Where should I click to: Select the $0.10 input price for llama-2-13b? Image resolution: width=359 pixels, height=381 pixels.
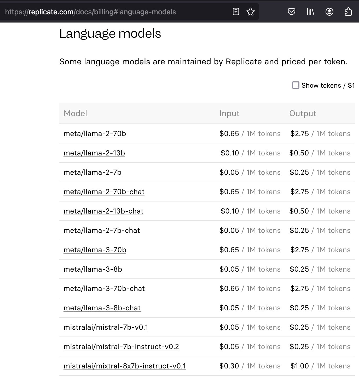pyautogui.click(x=230, y=153)
